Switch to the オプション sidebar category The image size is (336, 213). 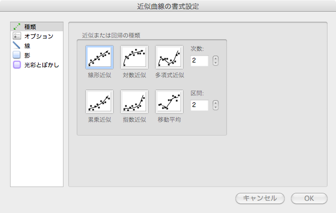pyautogui.click(x=37, y=36)
